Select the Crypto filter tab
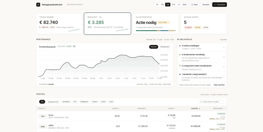 coord(95,102)
